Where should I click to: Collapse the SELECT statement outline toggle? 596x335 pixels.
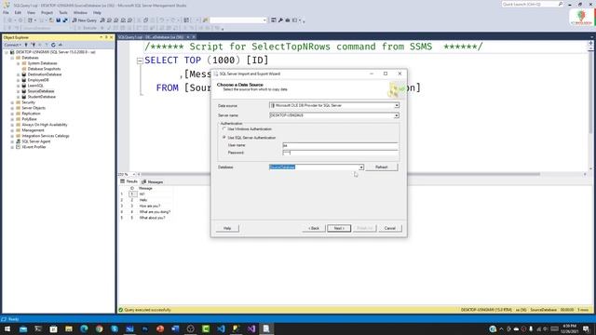(140, 60)
